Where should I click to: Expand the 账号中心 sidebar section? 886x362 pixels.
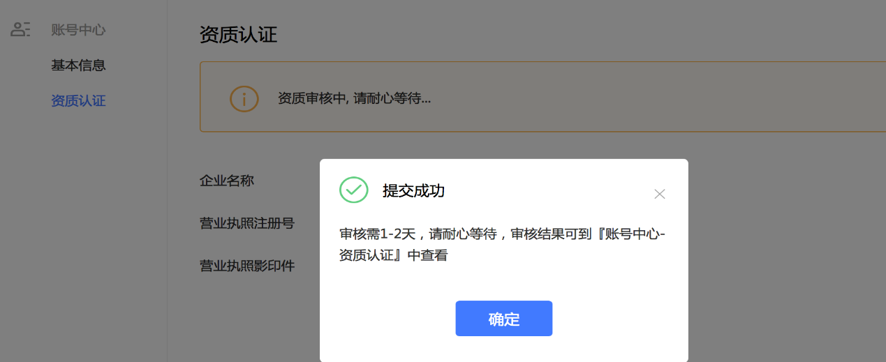click(78, 30)
